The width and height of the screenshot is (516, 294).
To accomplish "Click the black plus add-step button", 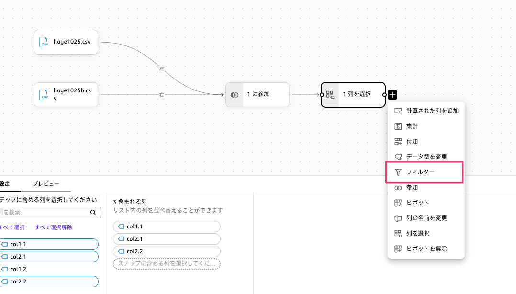I will [x=393, y=95].
